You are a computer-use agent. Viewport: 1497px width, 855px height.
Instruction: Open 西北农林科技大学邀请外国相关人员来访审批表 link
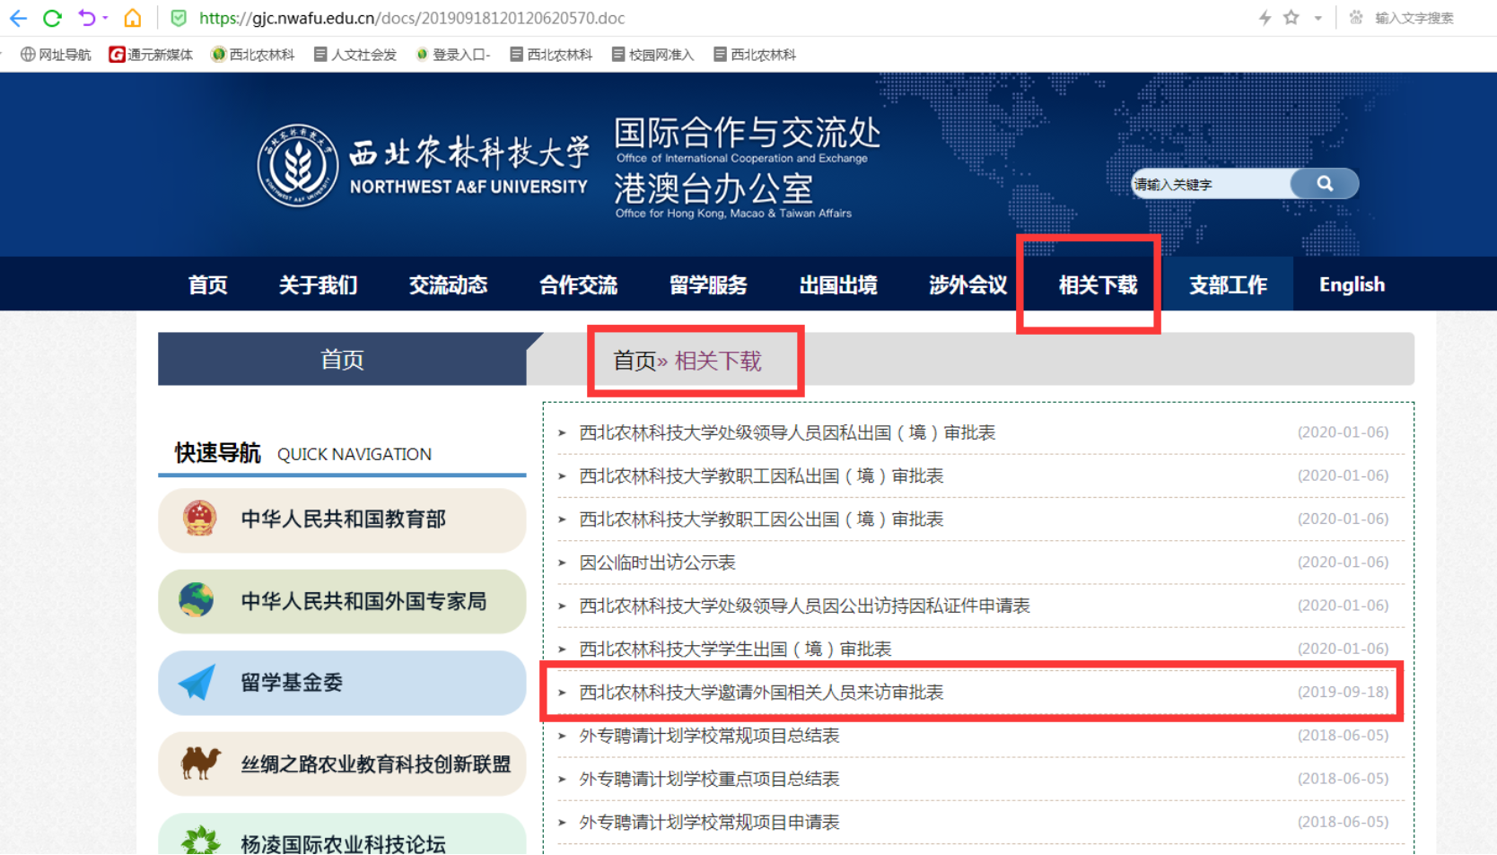[x=761, y=693]
